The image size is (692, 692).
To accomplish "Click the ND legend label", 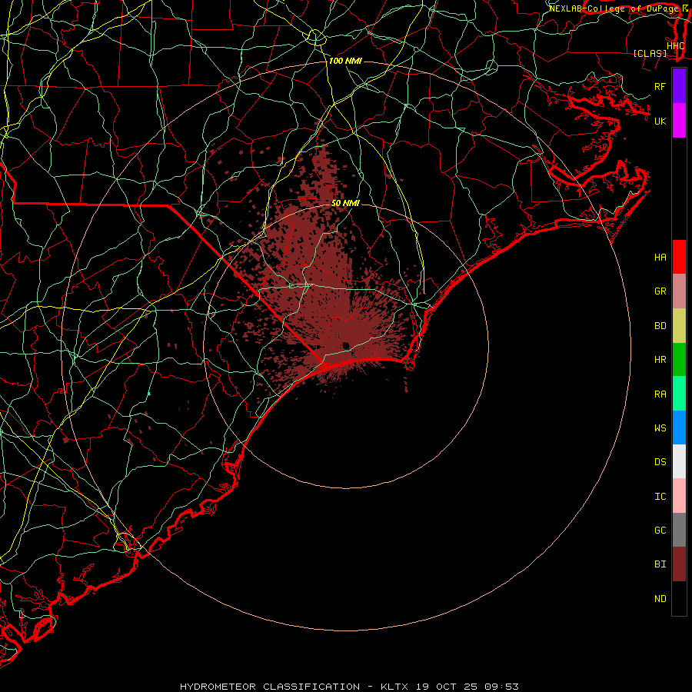I will tap(660, 599).
